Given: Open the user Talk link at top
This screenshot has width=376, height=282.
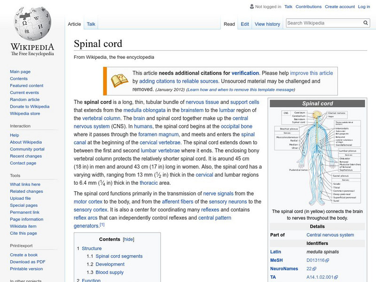Looking at the screenshot, I should click(x=288, y=7).
